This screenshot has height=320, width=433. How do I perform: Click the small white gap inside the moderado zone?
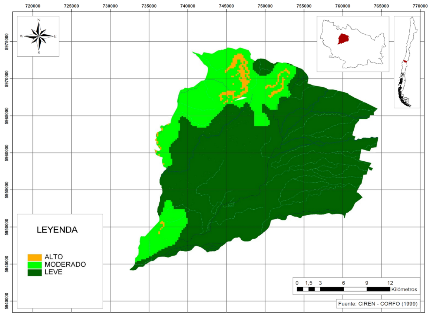coord(240,99)
